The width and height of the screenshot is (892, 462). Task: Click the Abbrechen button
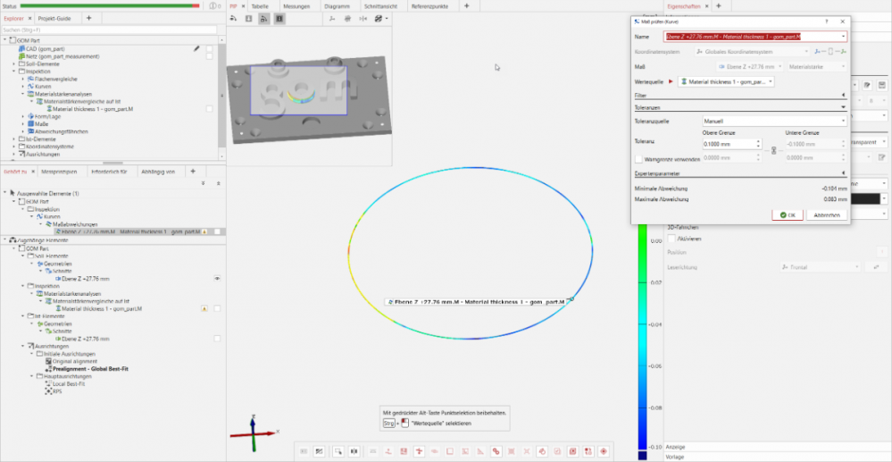click(x=826, y=215)
